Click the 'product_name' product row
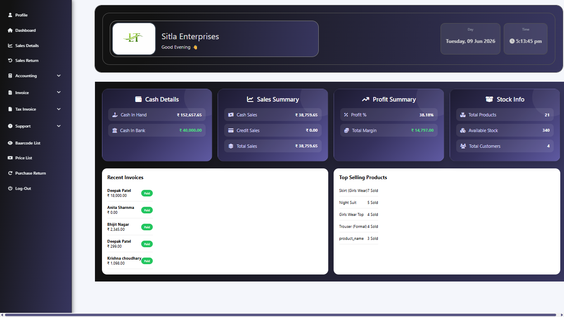The width and height of the screenshot is (564, 317). (358, 239)
